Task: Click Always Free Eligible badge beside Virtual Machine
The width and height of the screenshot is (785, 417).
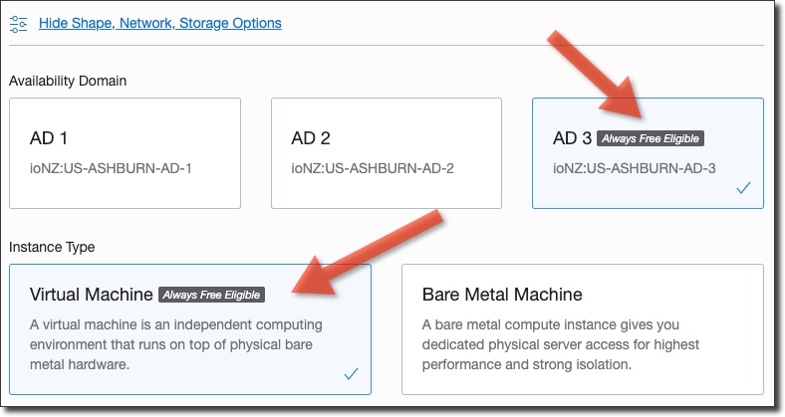Action: (212, 295)
